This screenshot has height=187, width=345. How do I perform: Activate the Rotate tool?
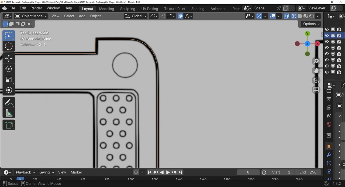pyautogui.click(x=9, y=69)
